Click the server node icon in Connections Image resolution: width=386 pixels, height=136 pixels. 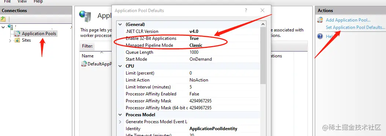point(10,26)
